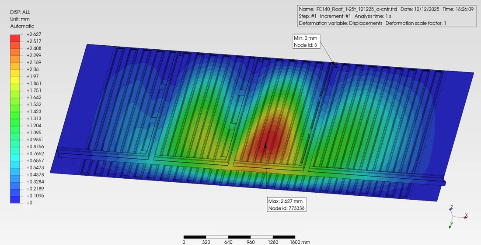Click the scale bar '960' label
The image size is (481, 245).
coord(251,242)
